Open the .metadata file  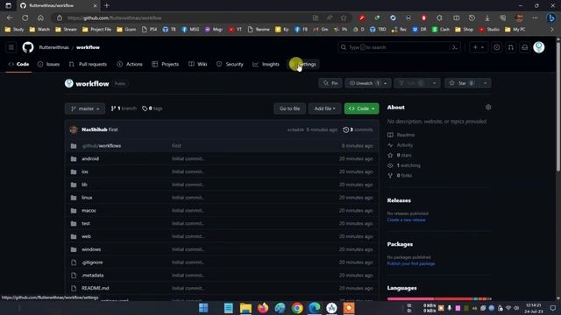click(x=93, y=276)
